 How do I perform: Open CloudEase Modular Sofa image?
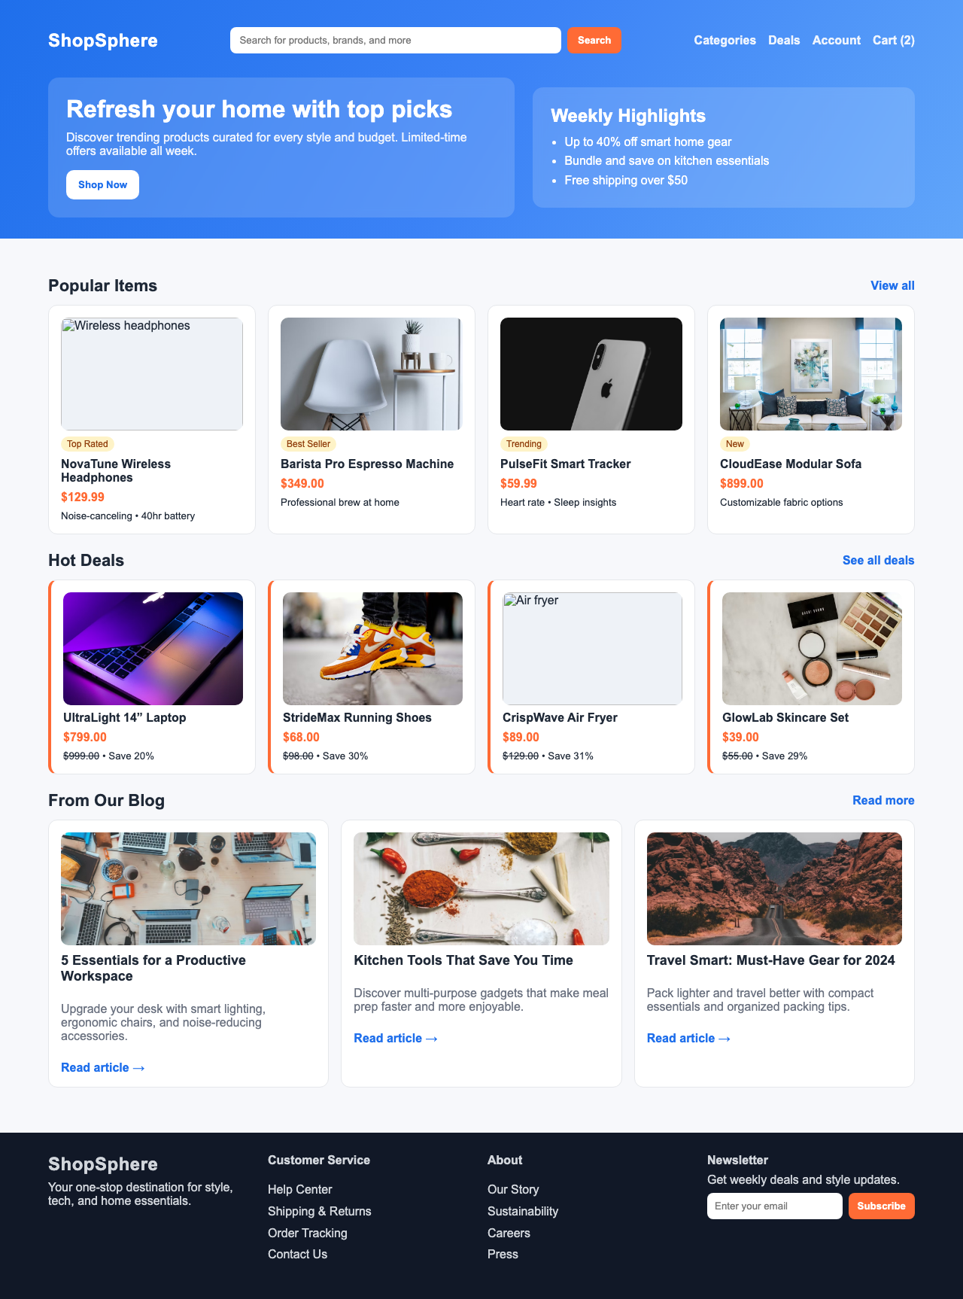coord(811,374)
